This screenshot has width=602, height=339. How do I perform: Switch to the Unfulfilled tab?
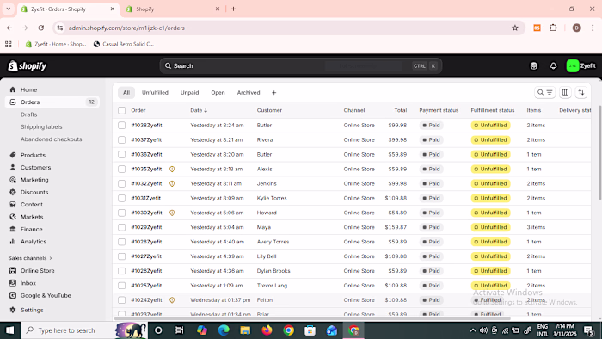click(155, 93)
